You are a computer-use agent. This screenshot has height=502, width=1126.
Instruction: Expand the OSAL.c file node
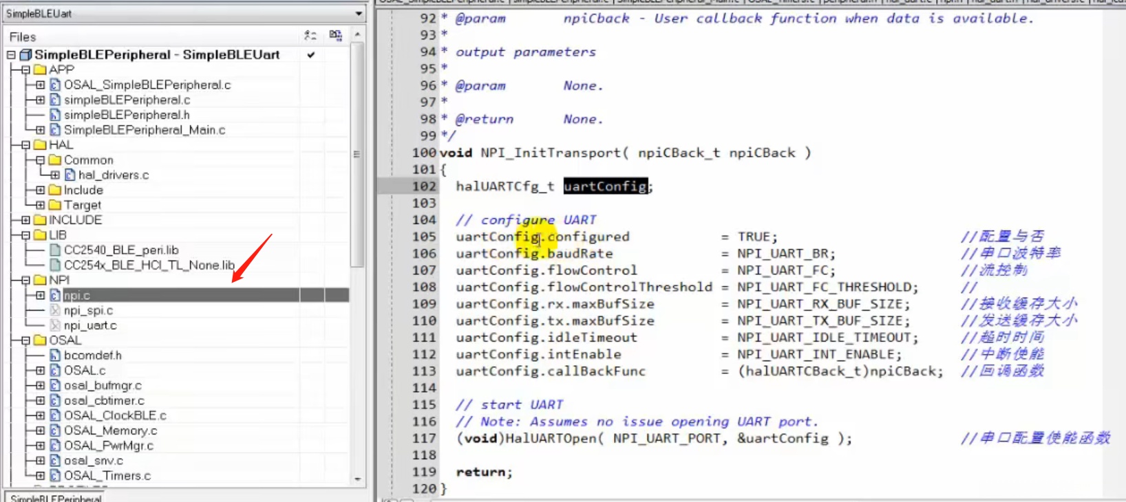40,371
